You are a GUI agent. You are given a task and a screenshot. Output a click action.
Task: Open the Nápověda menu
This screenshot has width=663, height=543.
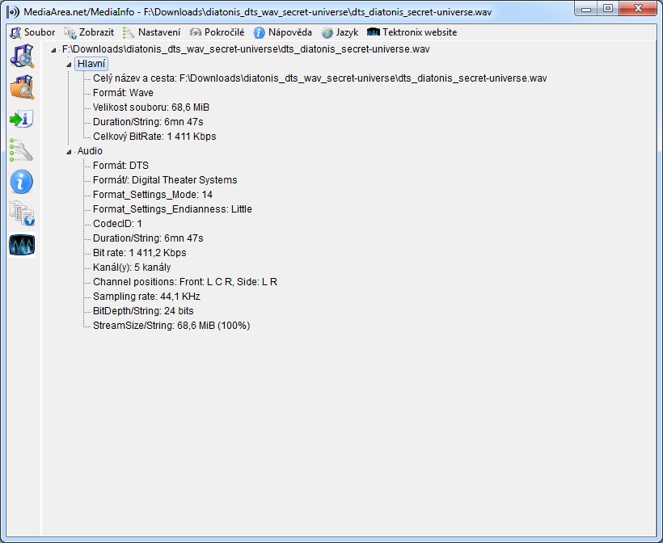[283, 32]
